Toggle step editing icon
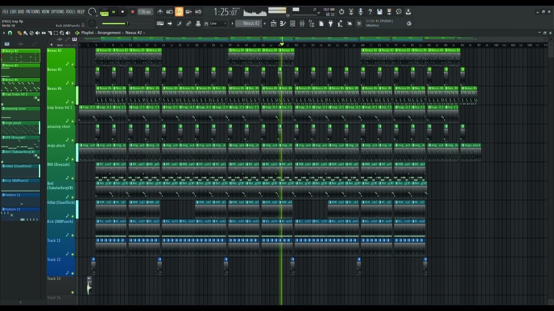Screen dimensions: 554x311 pos(179,23)
